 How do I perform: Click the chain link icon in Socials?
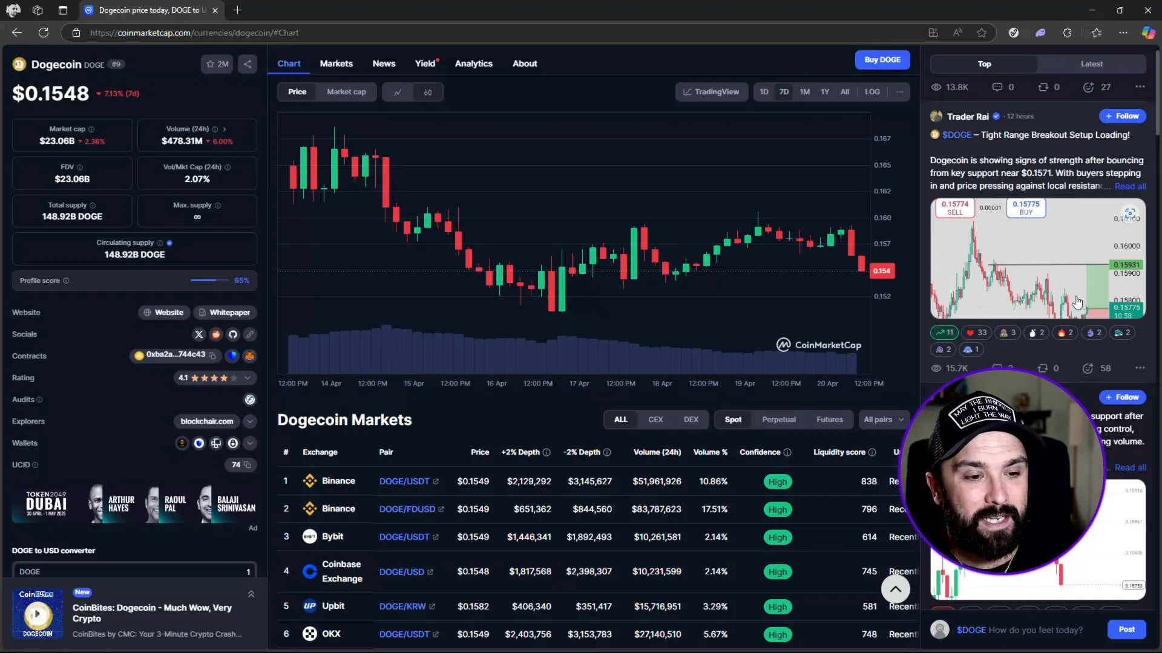[250, 334]
